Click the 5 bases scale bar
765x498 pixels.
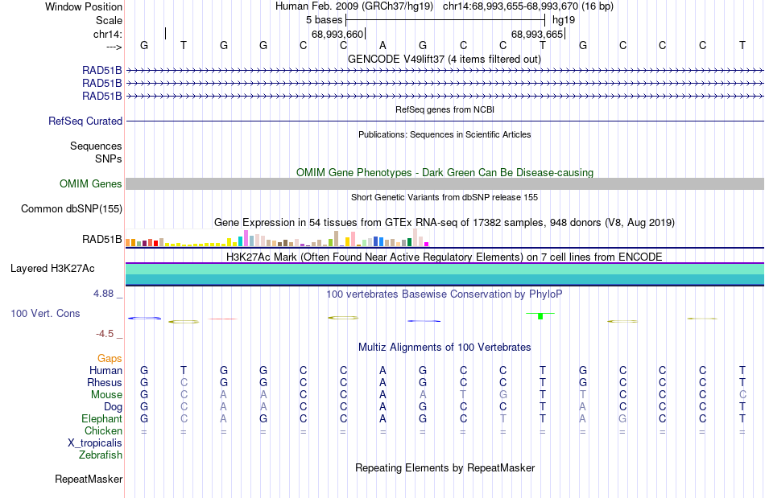[445, 20]
